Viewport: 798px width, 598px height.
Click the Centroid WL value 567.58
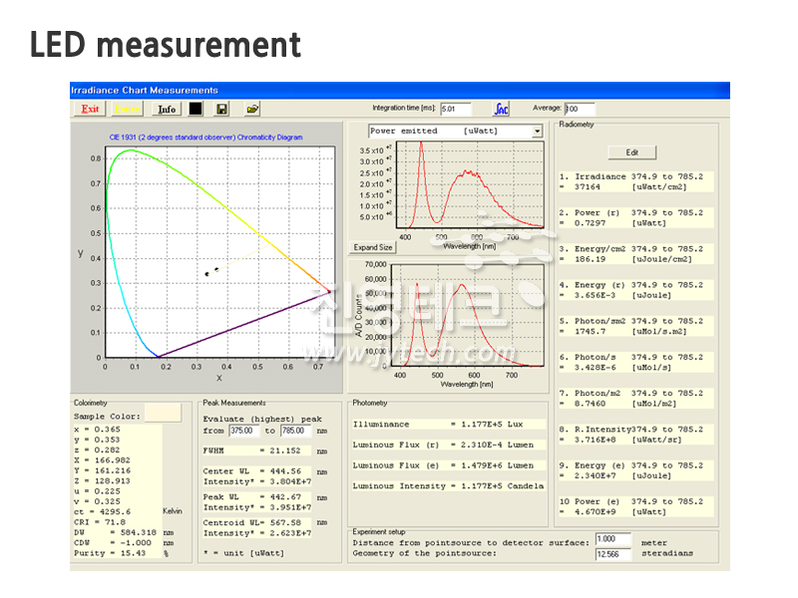(x=285, y=522)
